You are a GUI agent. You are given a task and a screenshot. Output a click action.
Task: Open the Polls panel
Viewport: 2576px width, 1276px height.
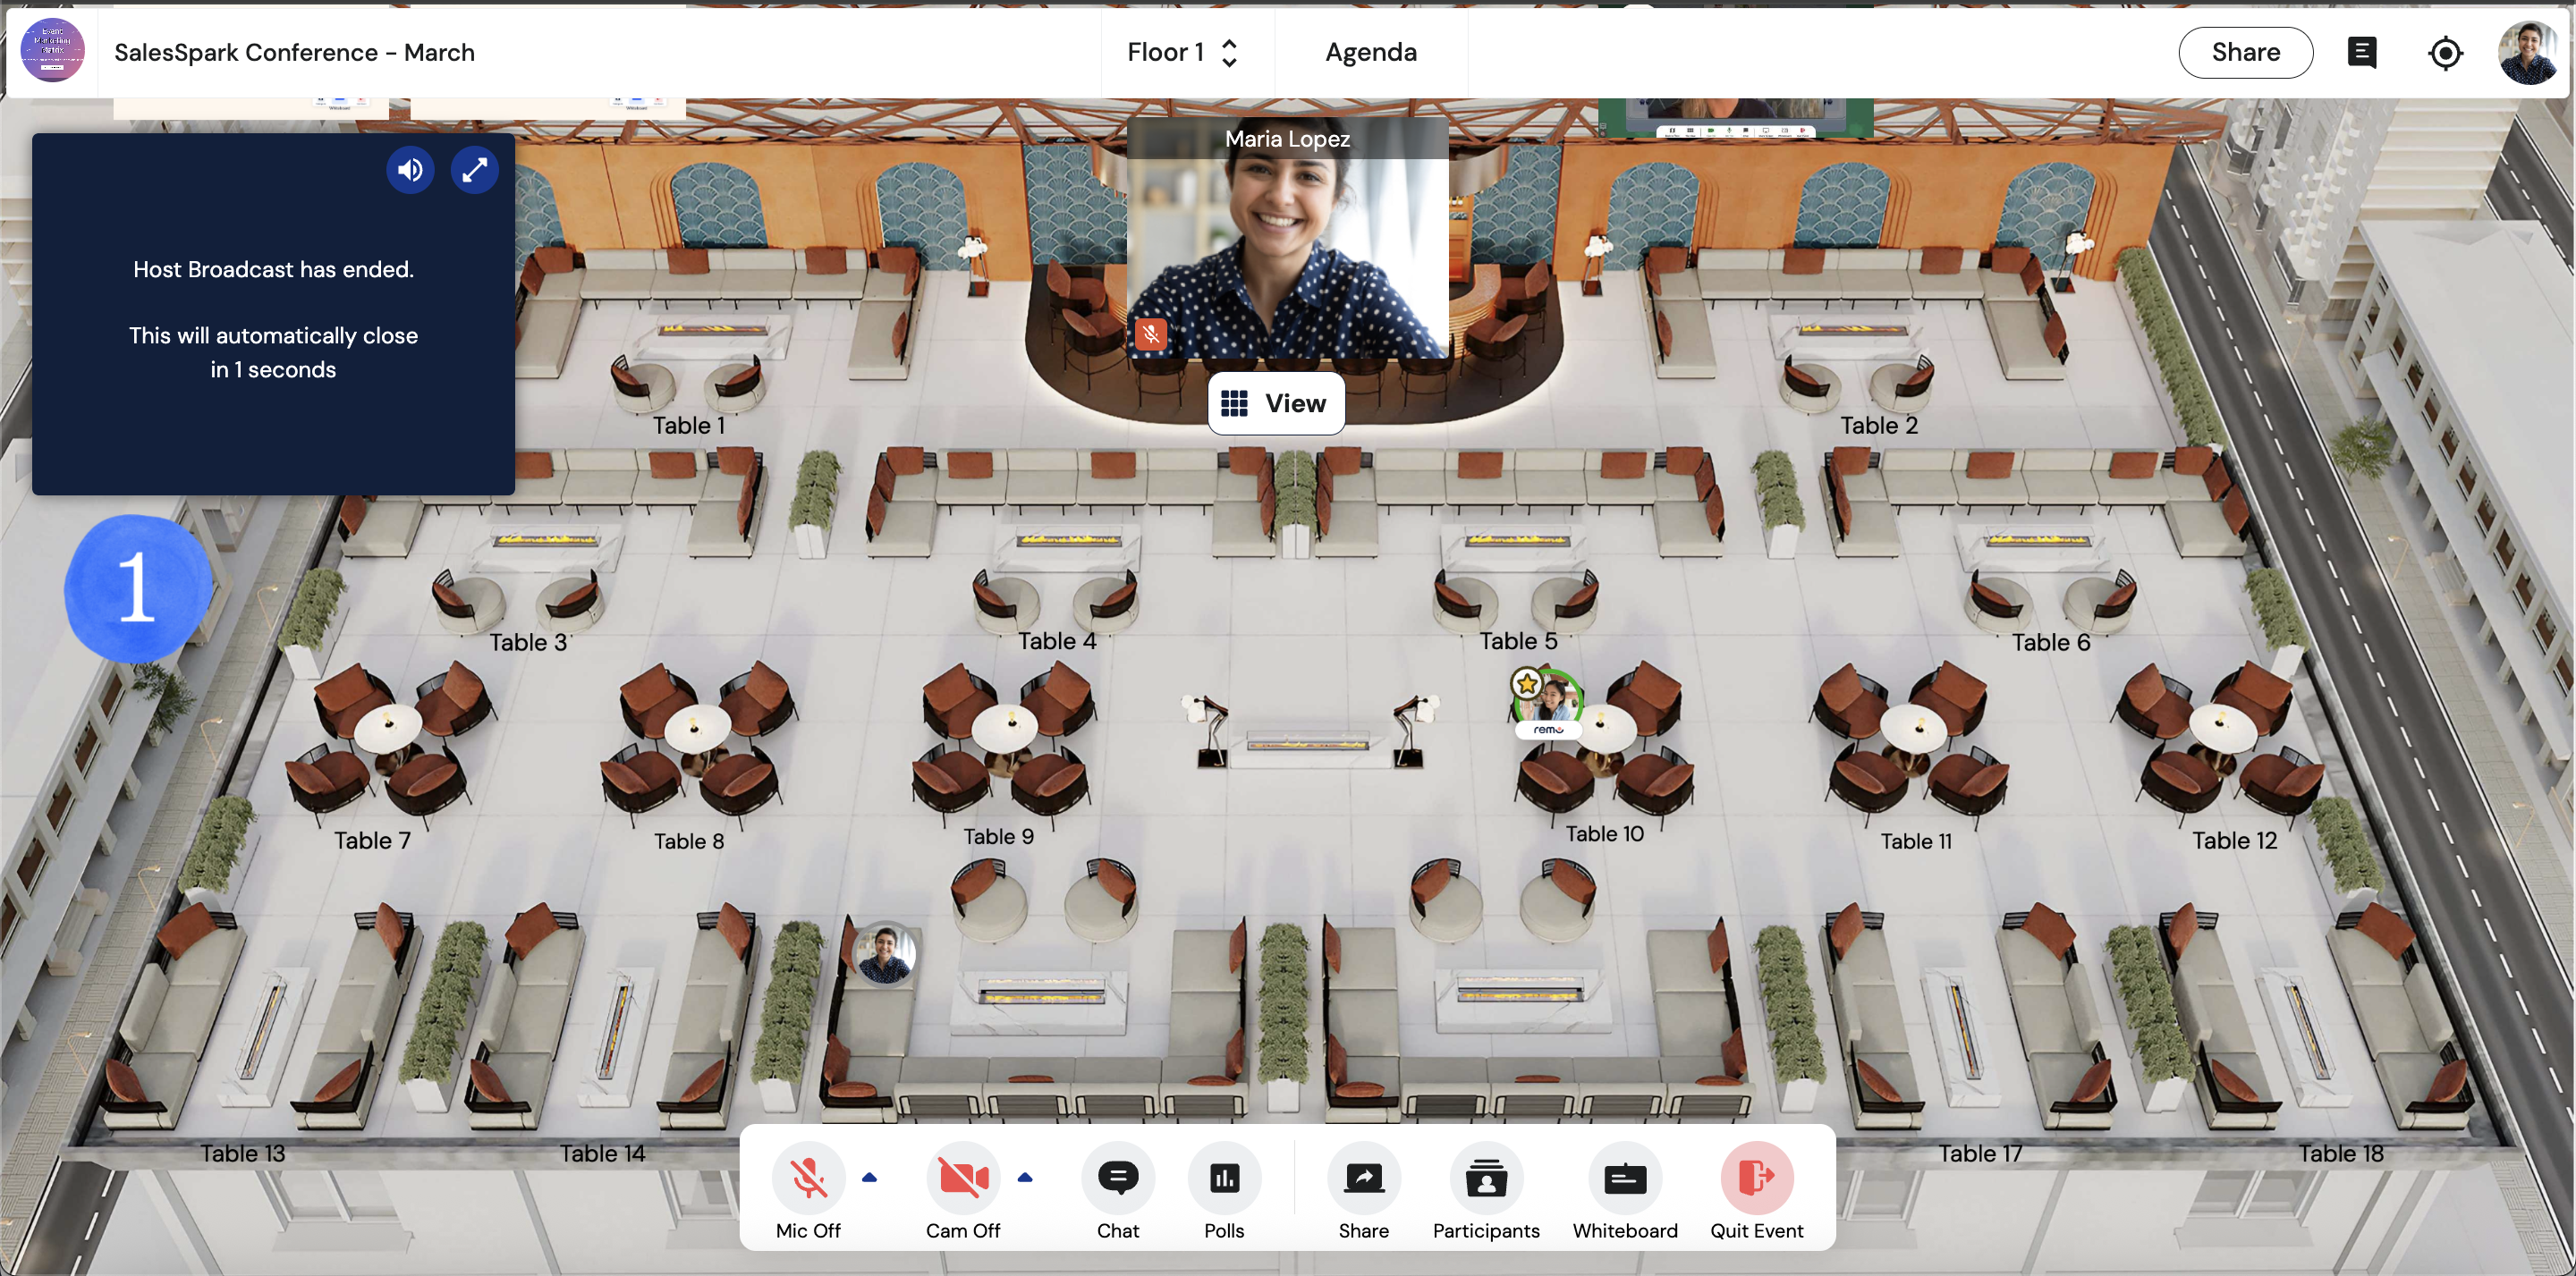1223,1178
